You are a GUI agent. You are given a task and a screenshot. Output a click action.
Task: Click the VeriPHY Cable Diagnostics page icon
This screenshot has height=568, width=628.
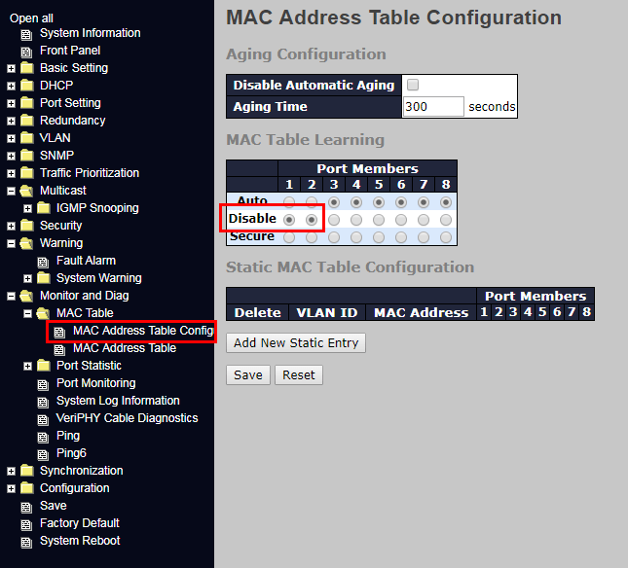(x=43, y=419)
